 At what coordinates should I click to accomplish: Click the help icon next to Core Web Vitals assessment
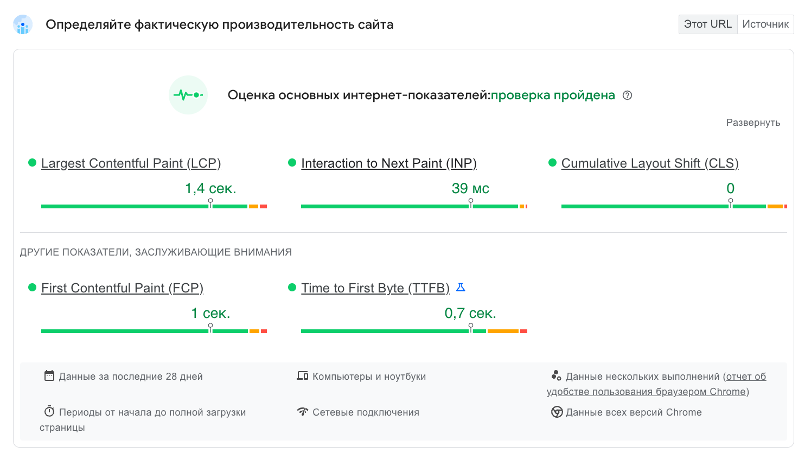tap(628, 95)
